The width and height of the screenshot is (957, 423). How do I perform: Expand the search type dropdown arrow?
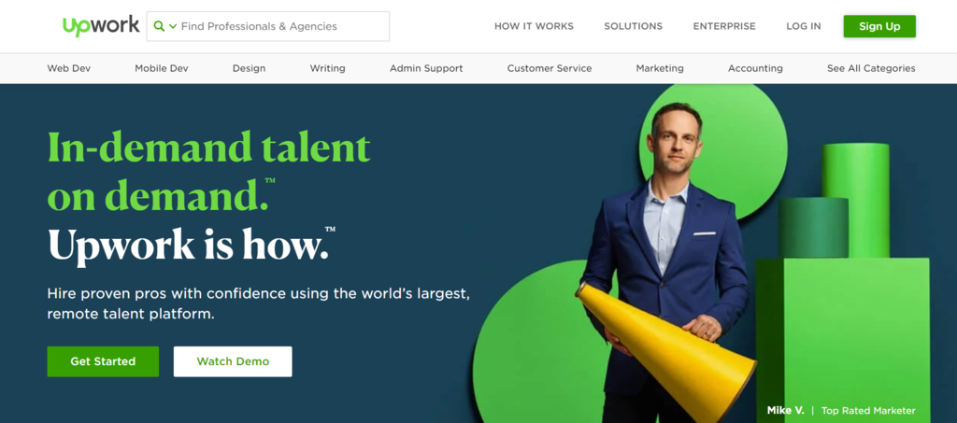pyautogui.click(x=173, y=26)
